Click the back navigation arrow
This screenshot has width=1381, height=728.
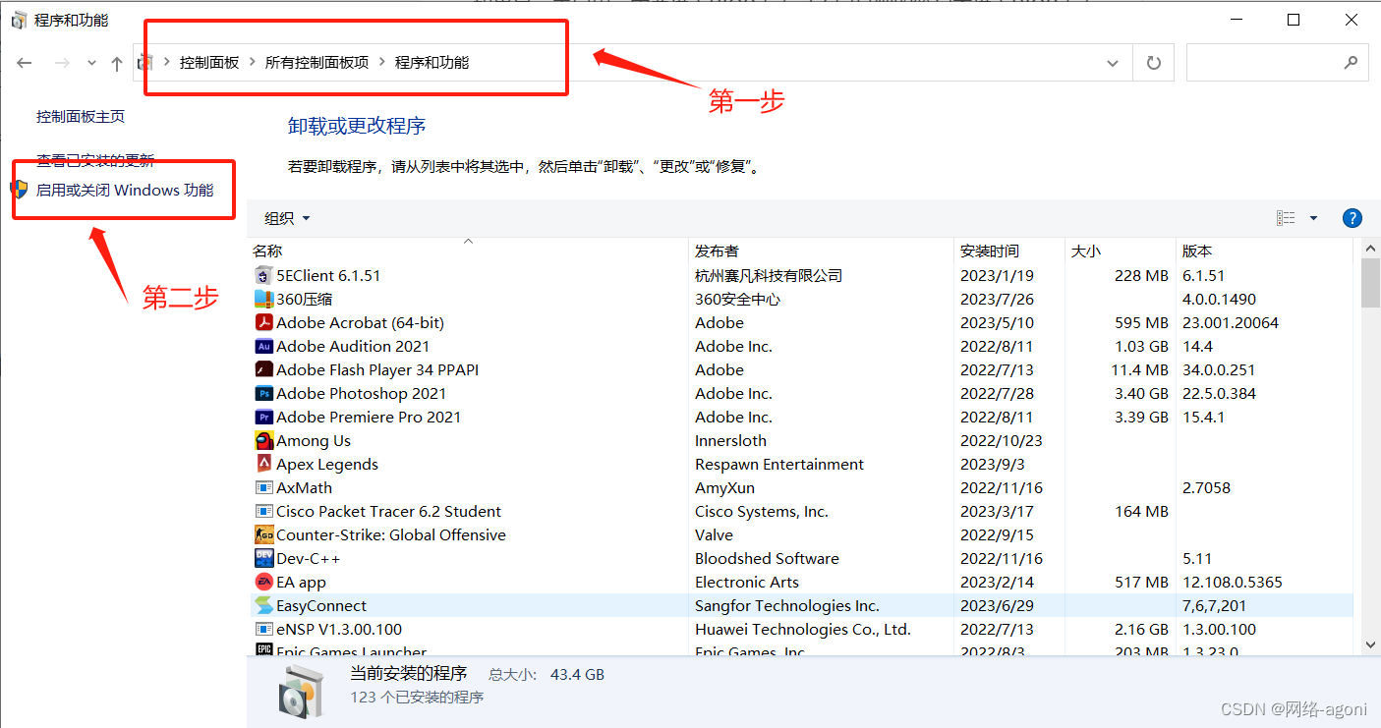(25, 63)
